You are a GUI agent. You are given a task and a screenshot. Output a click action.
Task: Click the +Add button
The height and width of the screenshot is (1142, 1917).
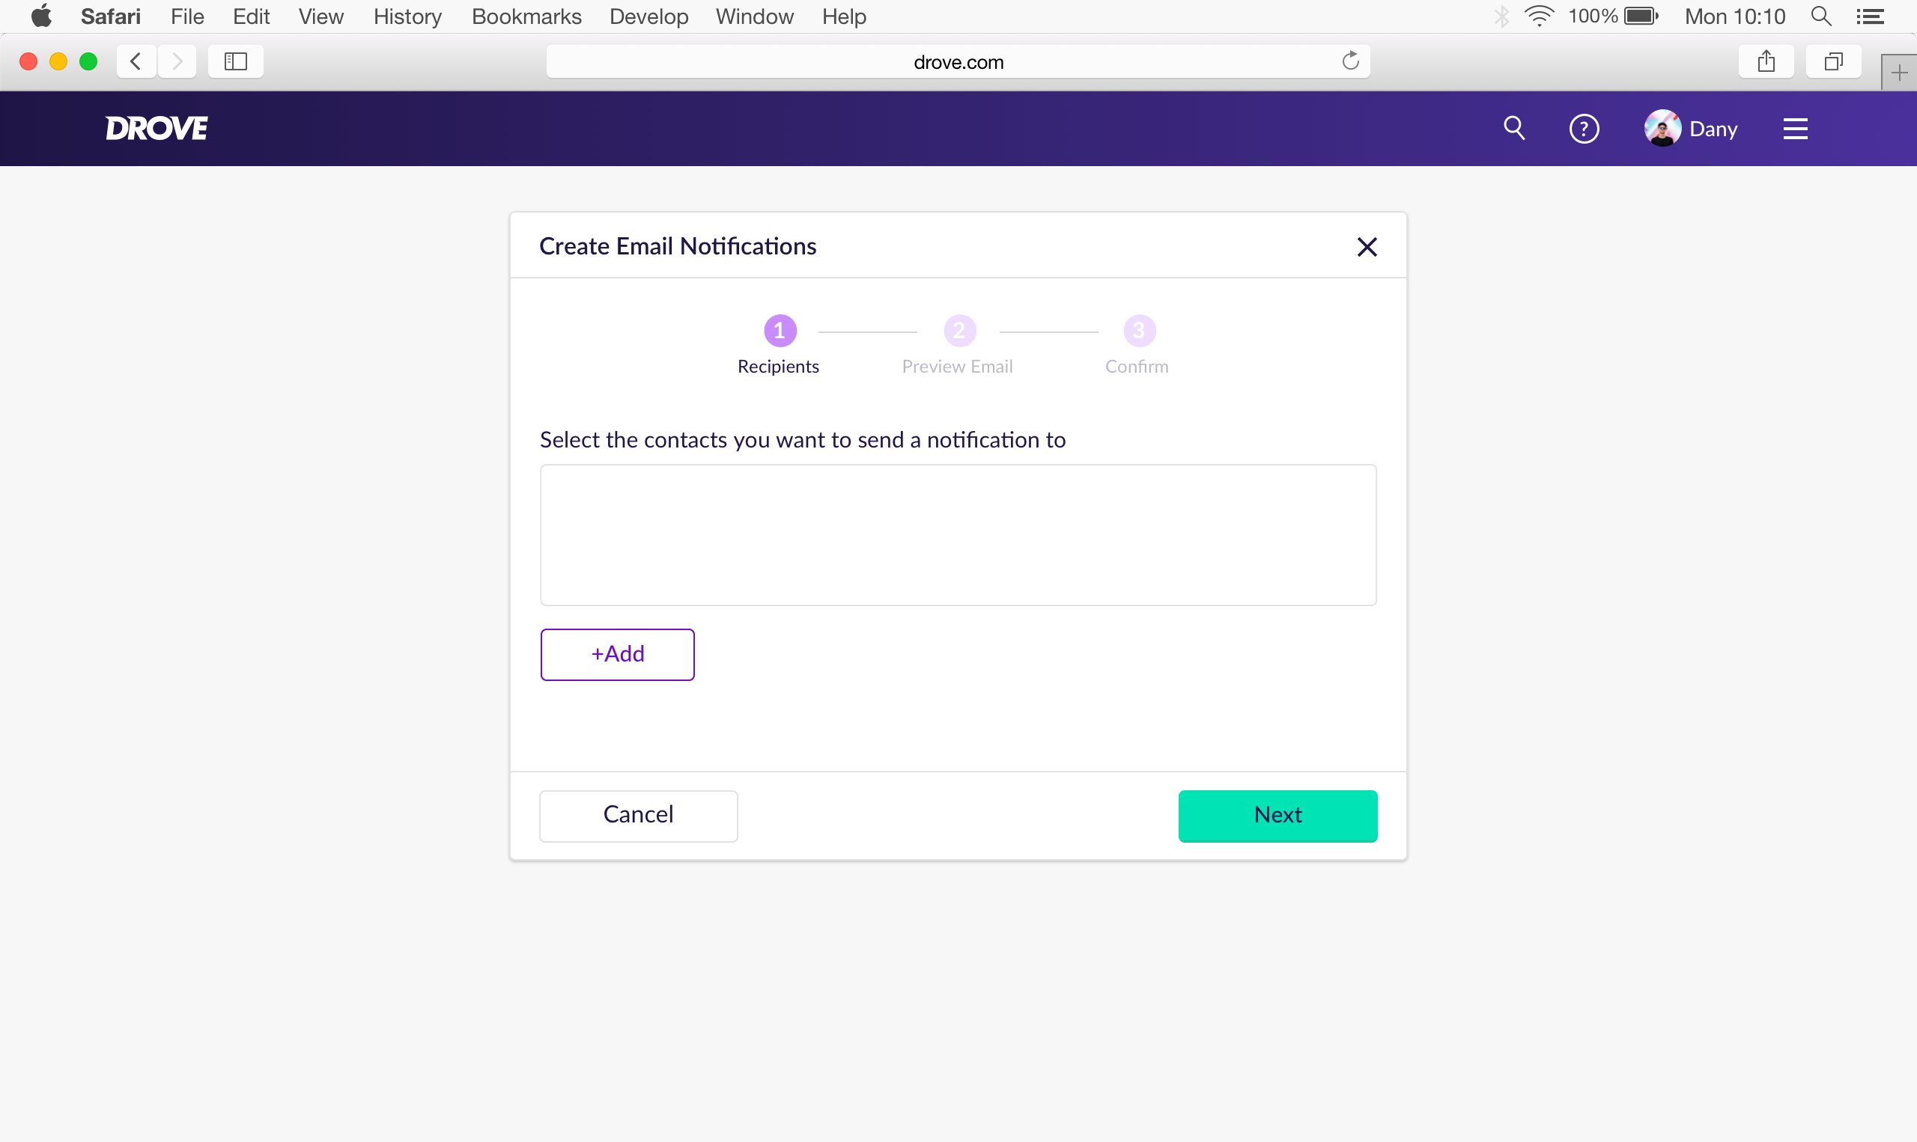pyautogui.click(x=618, y=654)
